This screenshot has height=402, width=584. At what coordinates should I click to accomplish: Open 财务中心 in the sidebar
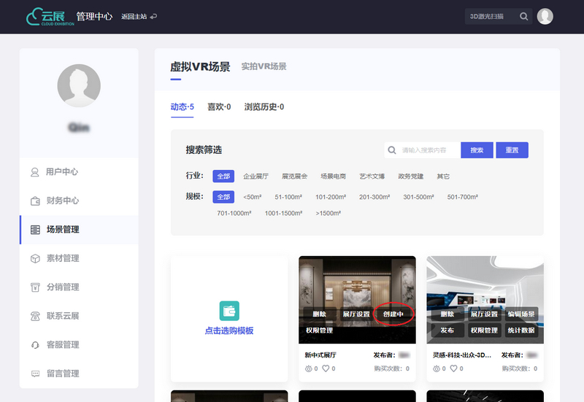pos(61,201)
